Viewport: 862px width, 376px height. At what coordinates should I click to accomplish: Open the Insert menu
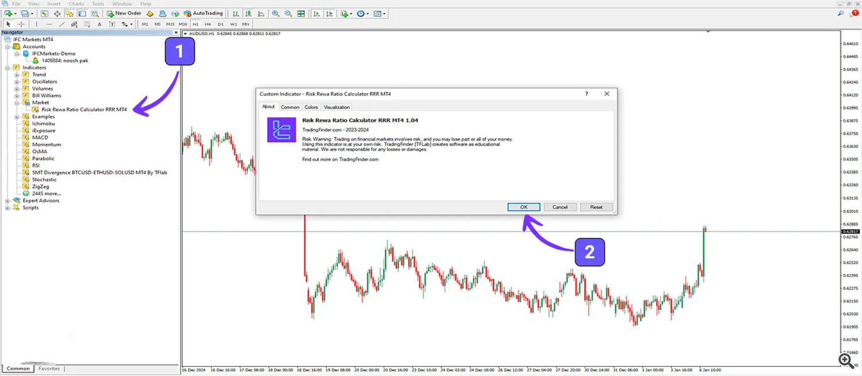54,4
